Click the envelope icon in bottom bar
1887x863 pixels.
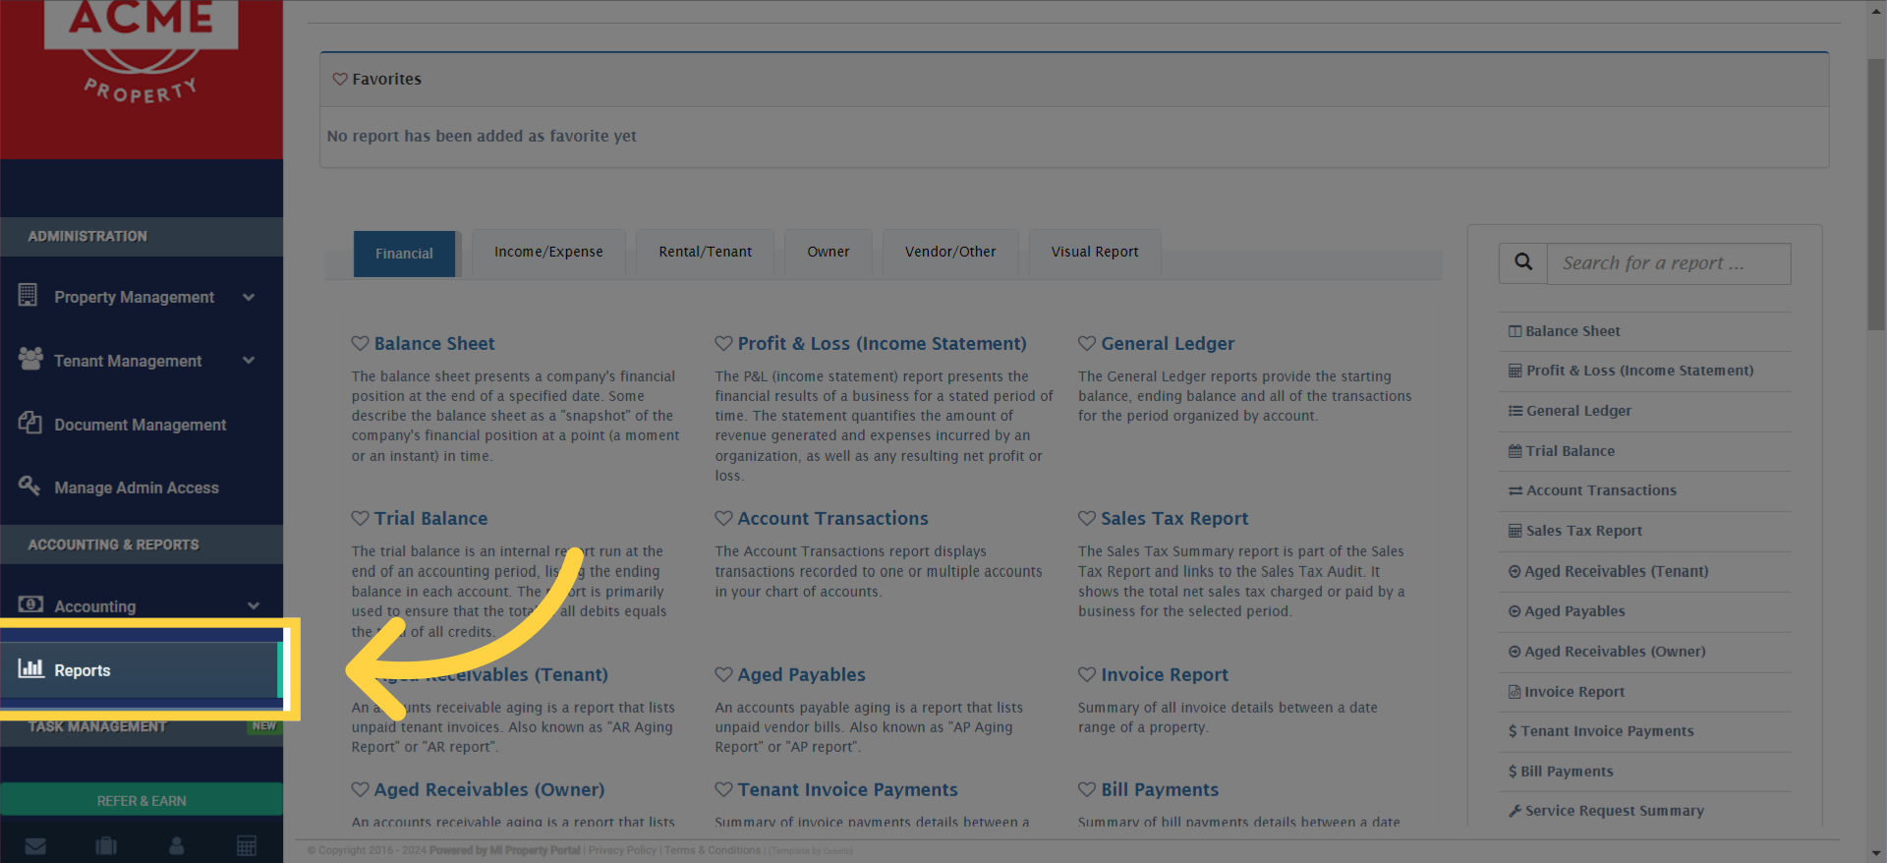(x=35, y=846)
